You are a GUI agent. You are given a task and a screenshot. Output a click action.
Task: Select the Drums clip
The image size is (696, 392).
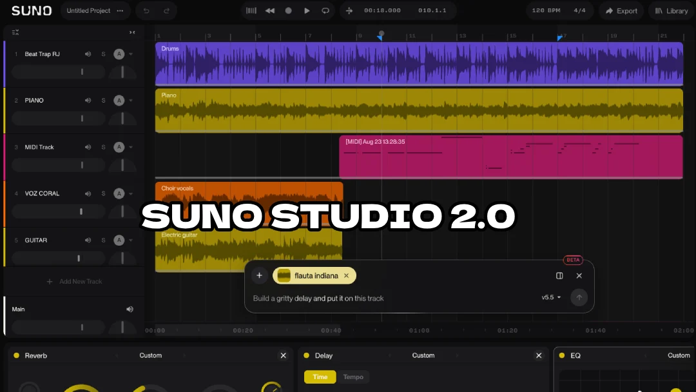tap(419, 63)
